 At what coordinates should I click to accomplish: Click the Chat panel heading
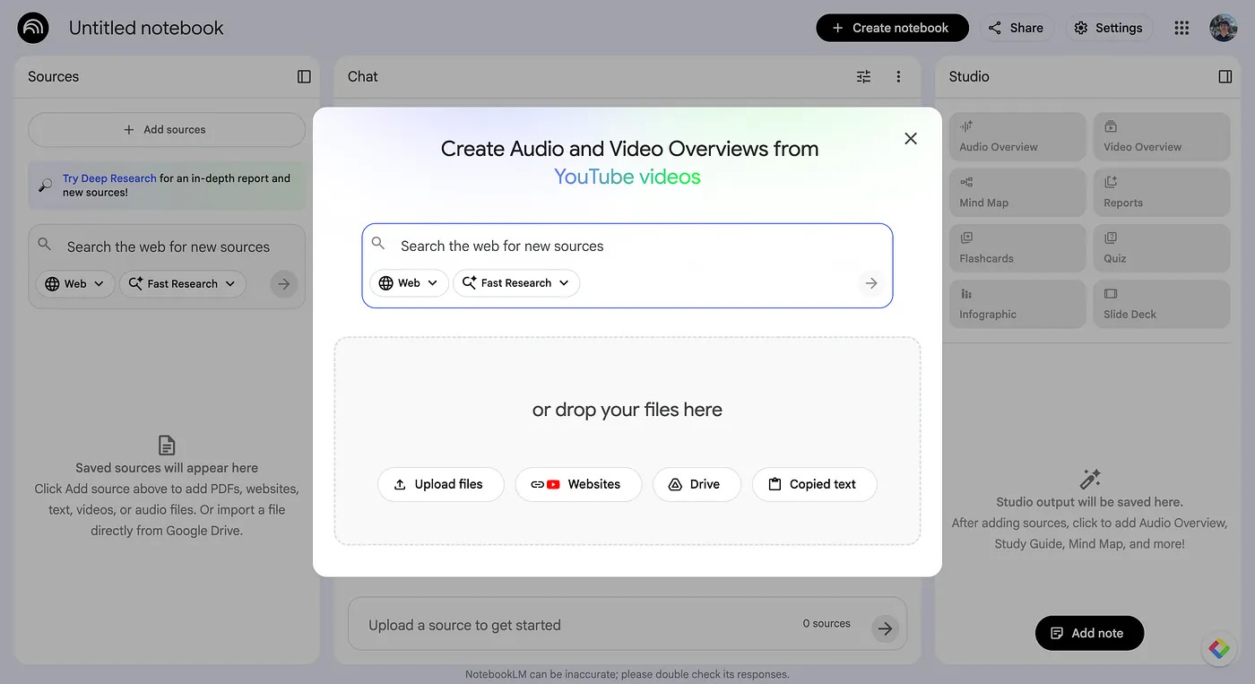[x=363, y=76]
